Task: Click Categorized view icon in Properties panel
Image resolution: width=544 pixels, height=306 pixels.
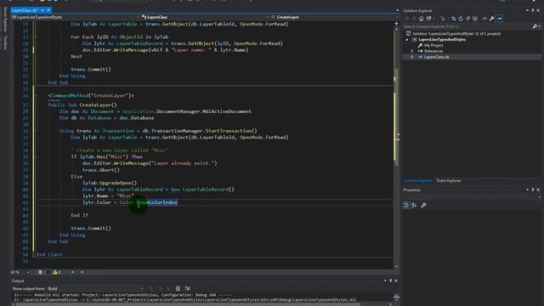Action: [406, 206]
